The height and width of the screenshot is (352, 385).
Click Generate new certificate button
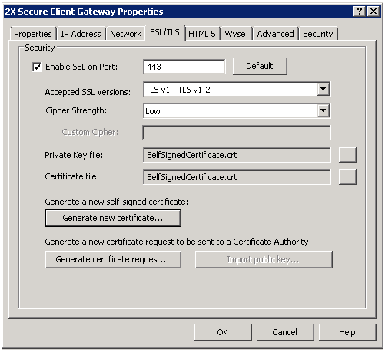tap(113, 218)
